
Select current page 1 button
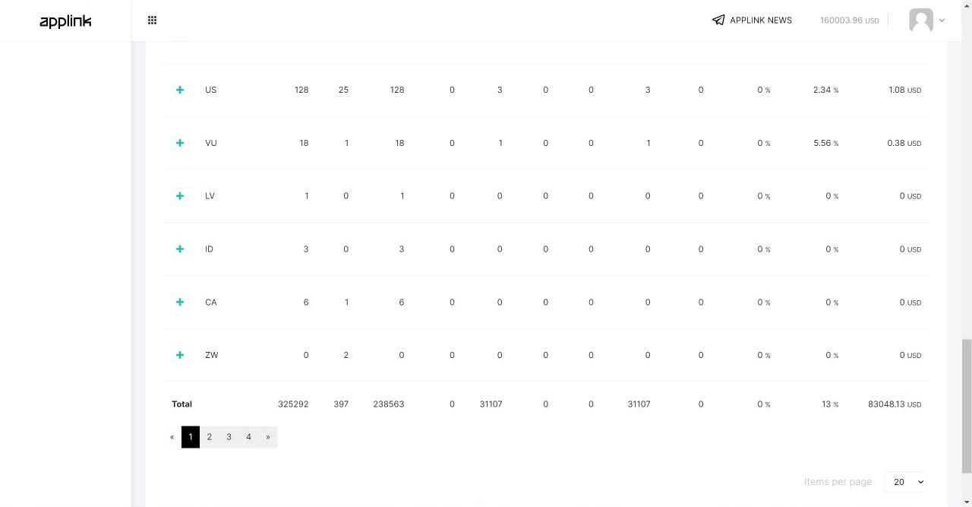click(x=191, y=437)
